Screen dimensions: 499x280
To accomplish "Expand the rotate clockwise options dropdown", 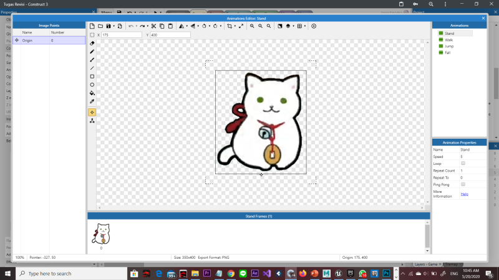I will coord(221,26).
